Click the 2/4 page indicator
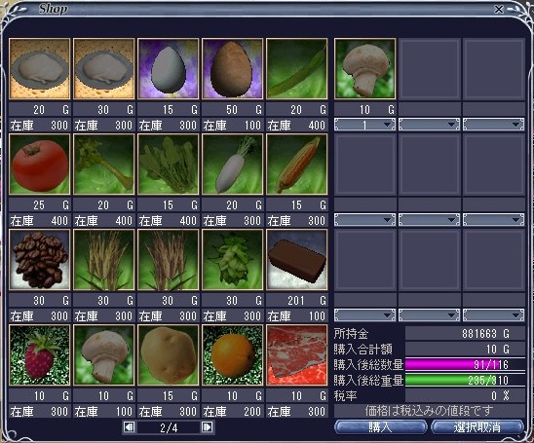 click(x=169, y=427)
